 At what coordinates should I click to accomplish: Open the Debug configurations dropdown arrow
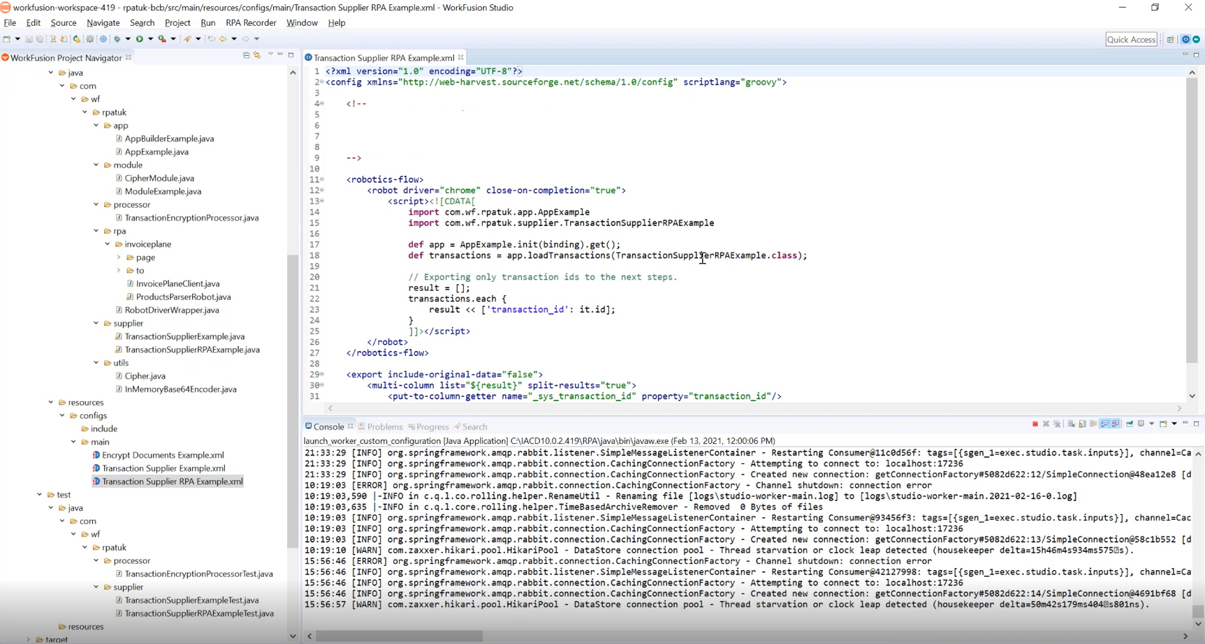point(128,39)
